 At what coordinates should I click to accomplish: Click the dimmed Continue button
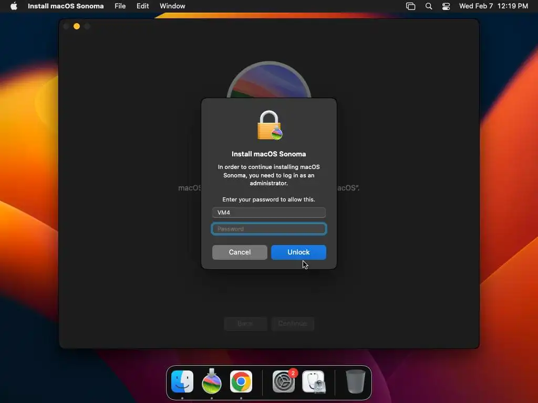(x=293, y=323)
